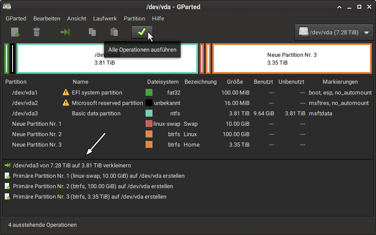Open the Partition menu
Image resolution: width=376 pixels, height=235 pixels.
[x=135, y=19]
